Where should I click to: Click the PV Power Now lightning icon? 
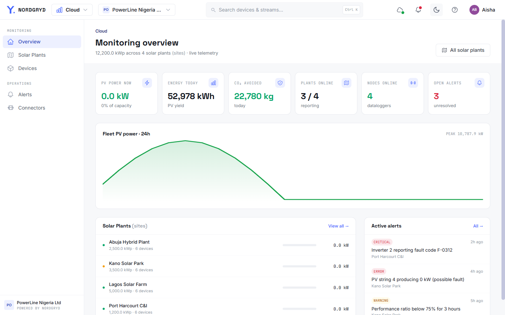coord(147,83)
